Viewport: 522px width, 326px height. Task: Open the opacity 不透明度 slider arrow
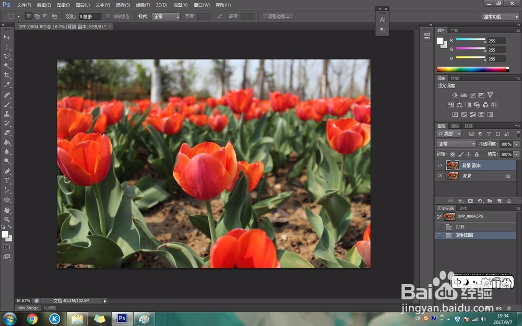click(x=516, y=144)
